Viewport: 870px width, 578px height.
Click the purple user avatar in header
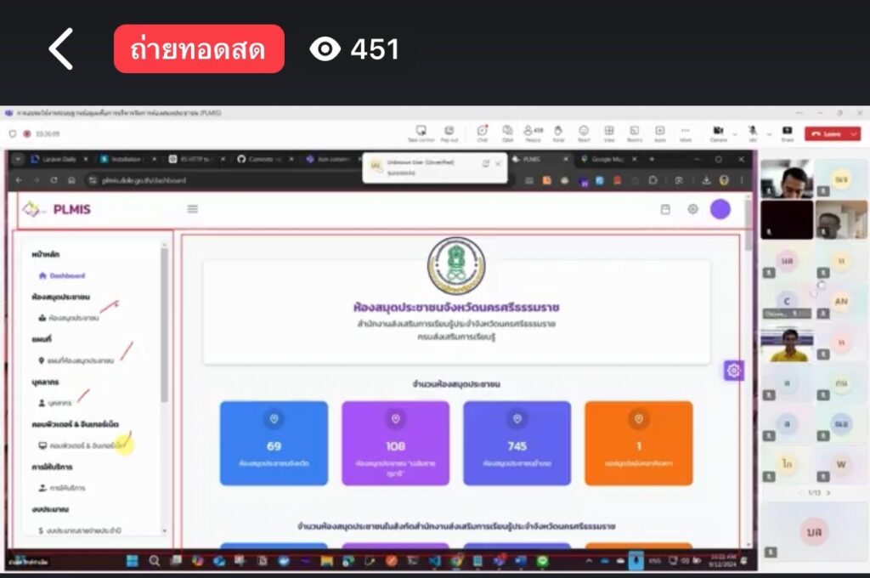point(720,209)
